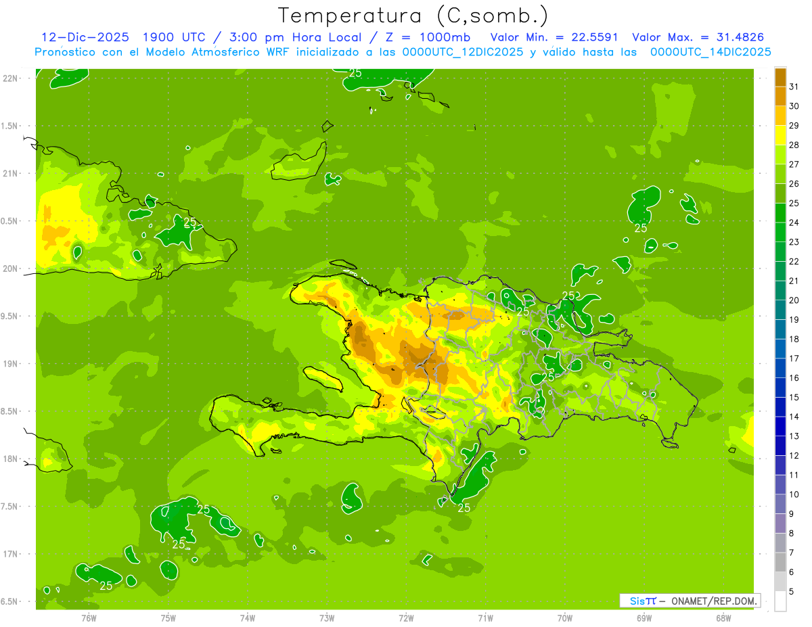
Task: Click the '17N' latitude label
Action: click(x=11, y=554)
